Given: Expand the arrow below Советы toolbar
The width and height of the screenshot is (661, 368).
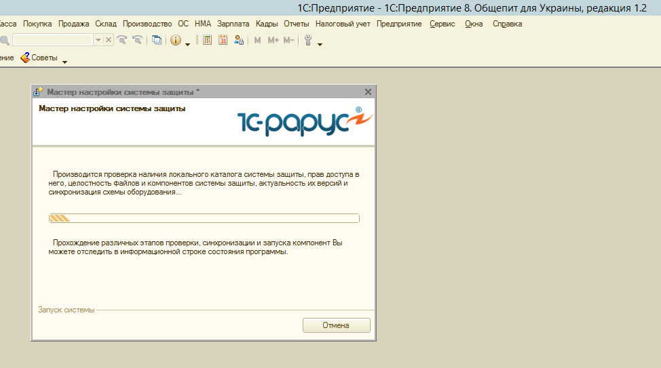Looking at the screenshot, I should [x=65, y=62].
